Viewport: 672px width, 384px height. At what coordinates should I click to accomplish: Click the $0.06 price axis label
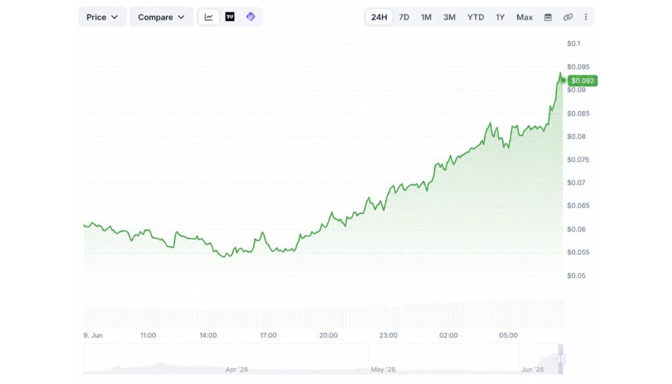pyautogui.click(x=576, y=229)
